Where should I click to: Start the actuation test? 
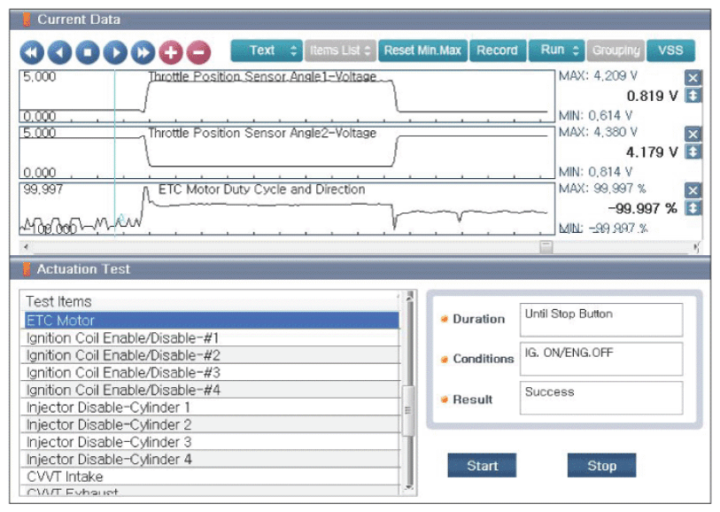(x=482, y=466)
